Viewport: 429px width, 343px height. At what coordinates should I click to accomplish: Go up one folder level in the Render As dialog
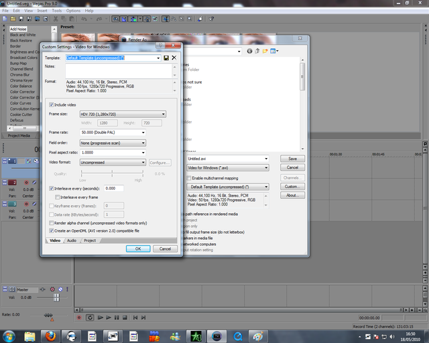coord(257,51)
